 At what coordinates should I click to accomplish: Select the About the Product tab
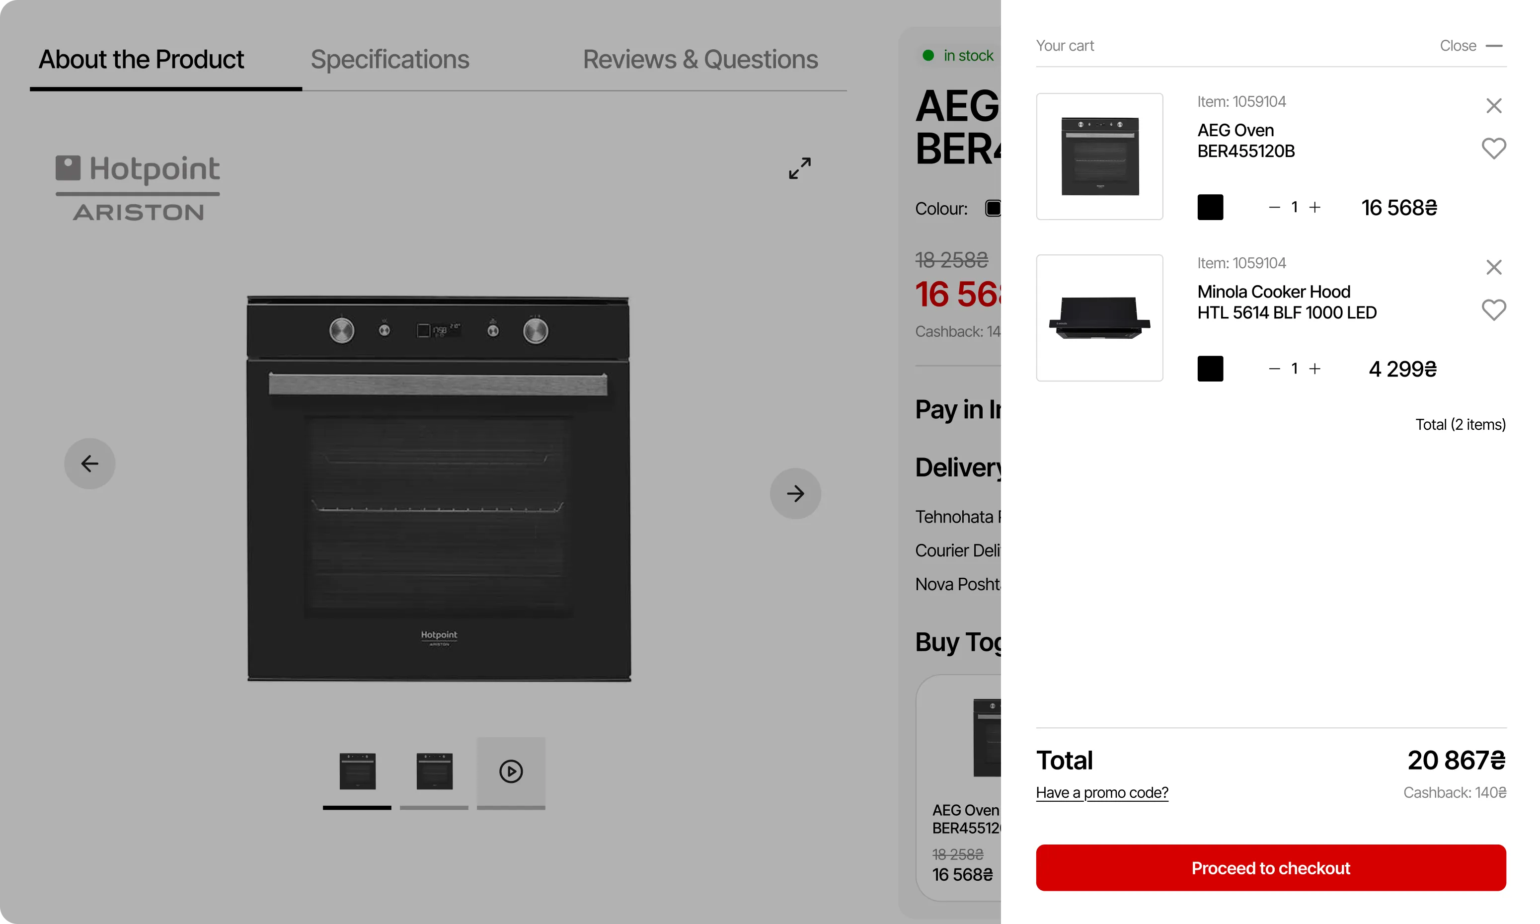click(x=141, y=60)
